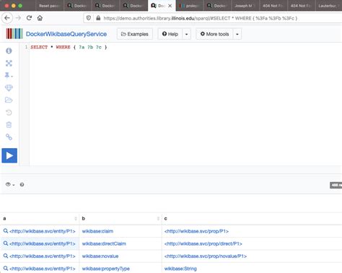Open More tools button
The image size is (342, 273).
[x=214, y=34]
